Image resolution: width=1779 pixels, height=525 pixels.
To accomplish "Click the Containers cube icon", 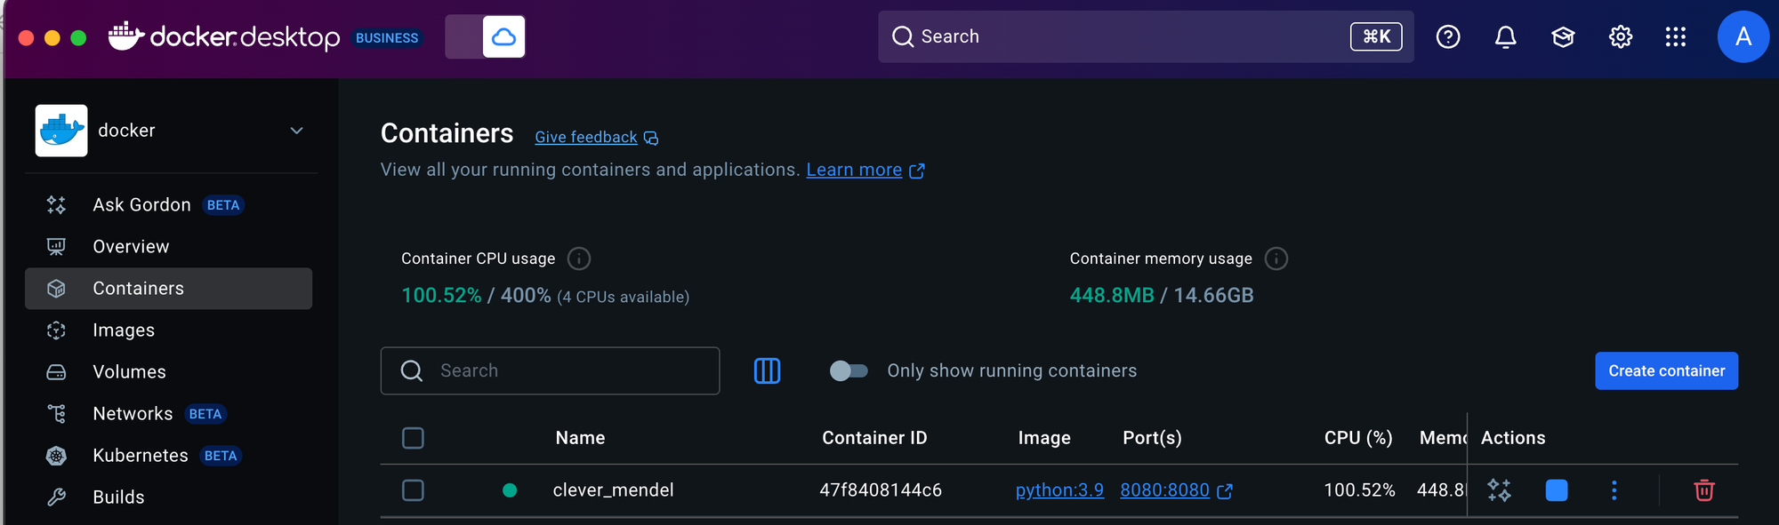I will pos(56,289).
